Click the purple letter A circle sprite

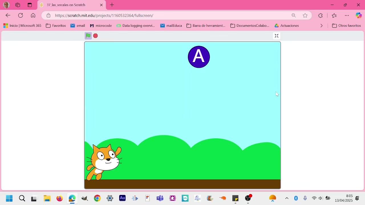(199, 57)
